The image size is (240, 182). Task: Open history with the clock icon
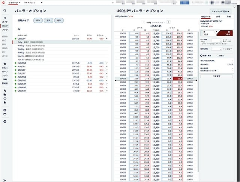pyautogui.click(x=5, y=99)
